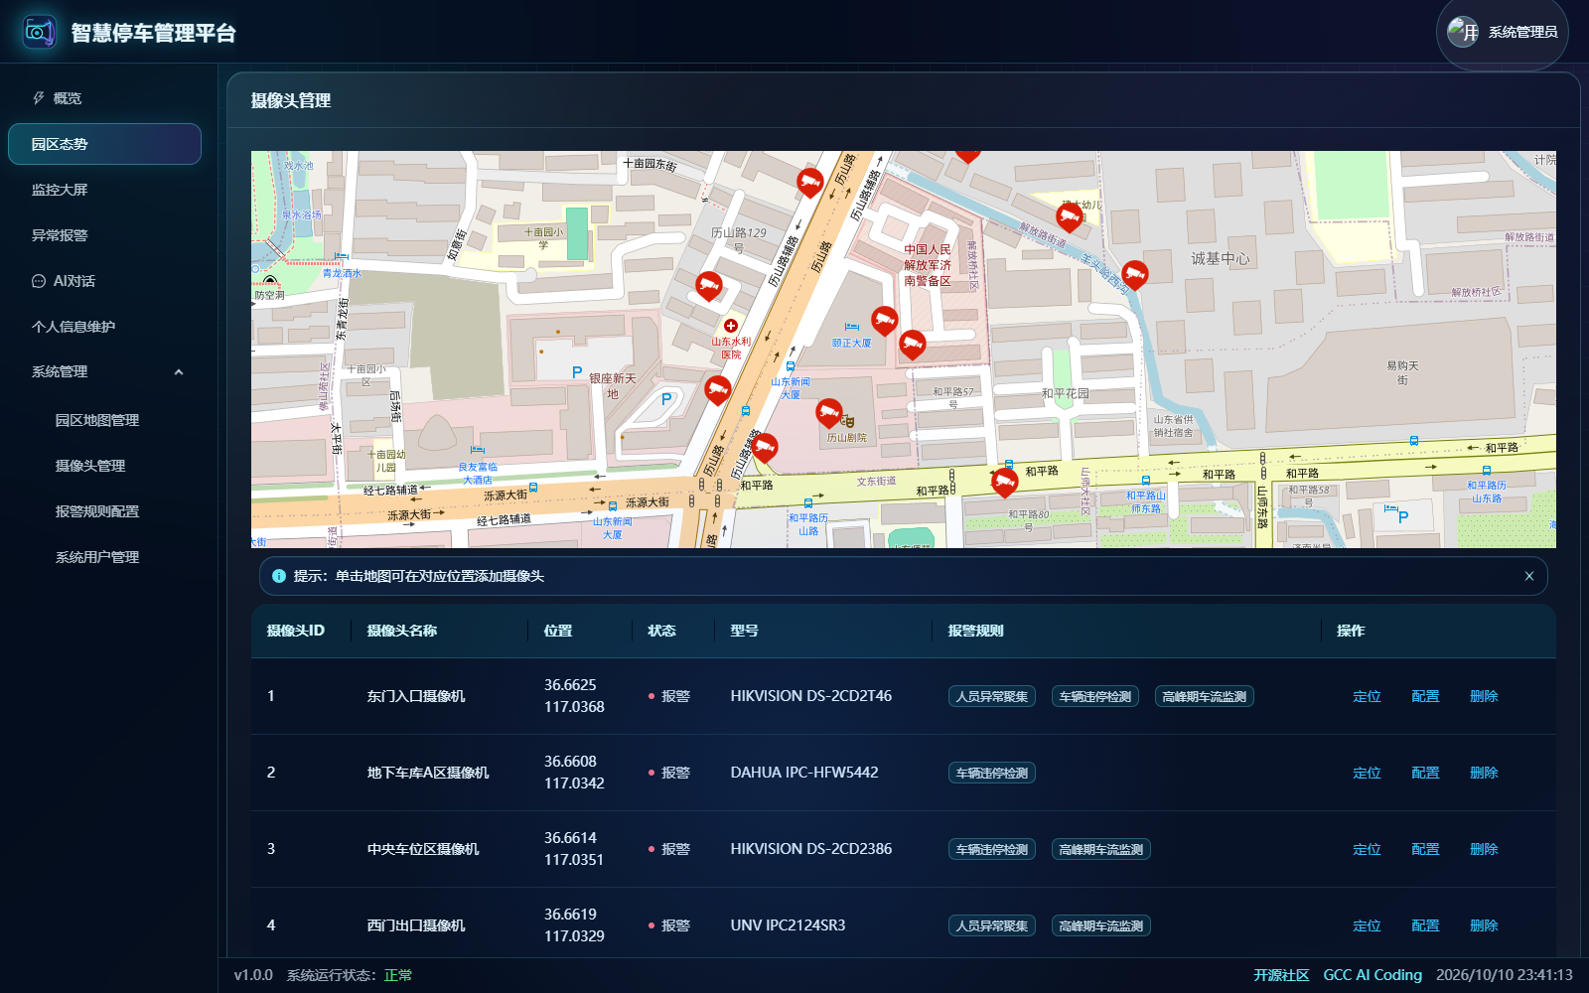Open AI对话 chat bubble icon
Viewport: 1589px width, 993px height.
39,281
